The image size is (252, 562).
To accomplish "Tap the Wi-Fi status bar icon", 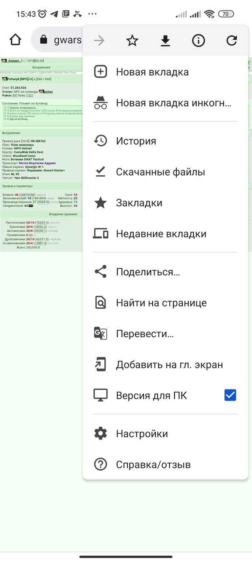I will [x=210, y=14].
